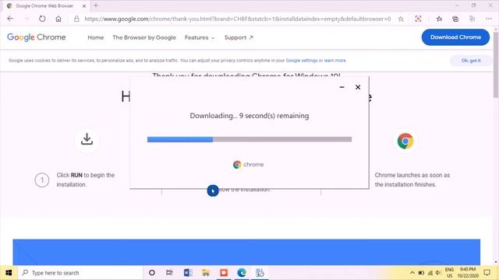The image size is (499, 280).
Task: Reload the page with refresh icon
Action: point(42,19)
